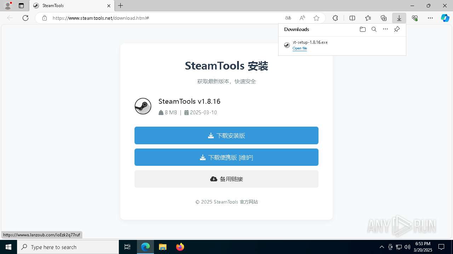
Task: Click the © 2025 SteamTools 官方网站 footer
Action: [226, 202]
